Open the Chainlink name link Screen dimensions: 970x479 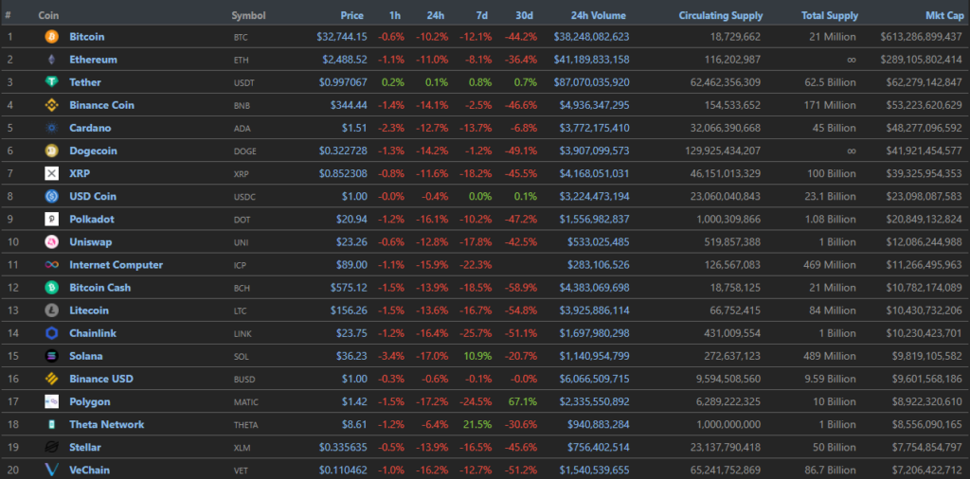coord(93,334)
